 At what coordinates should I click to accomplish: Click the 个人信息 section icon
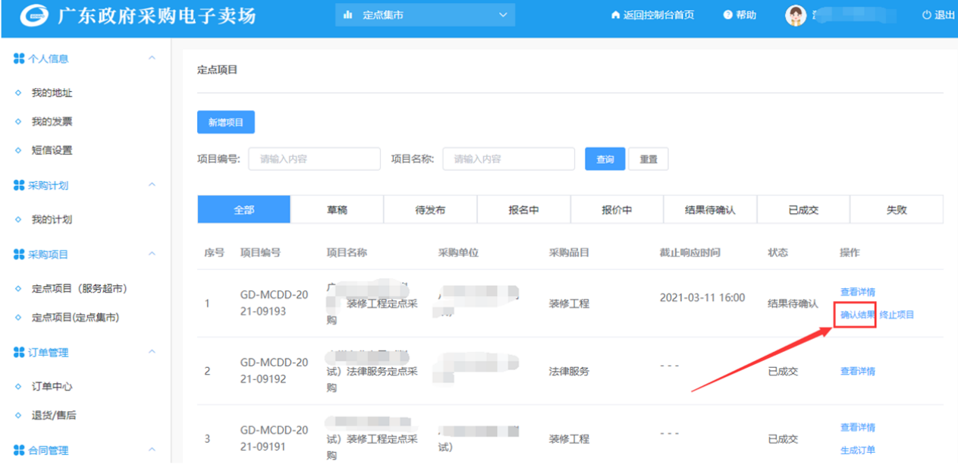[19, 59]
